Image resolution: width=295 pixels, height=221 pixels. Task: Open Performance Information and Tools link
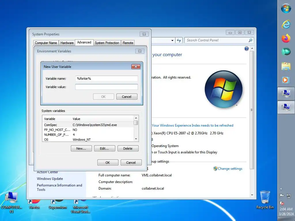(x=59, y=187)
